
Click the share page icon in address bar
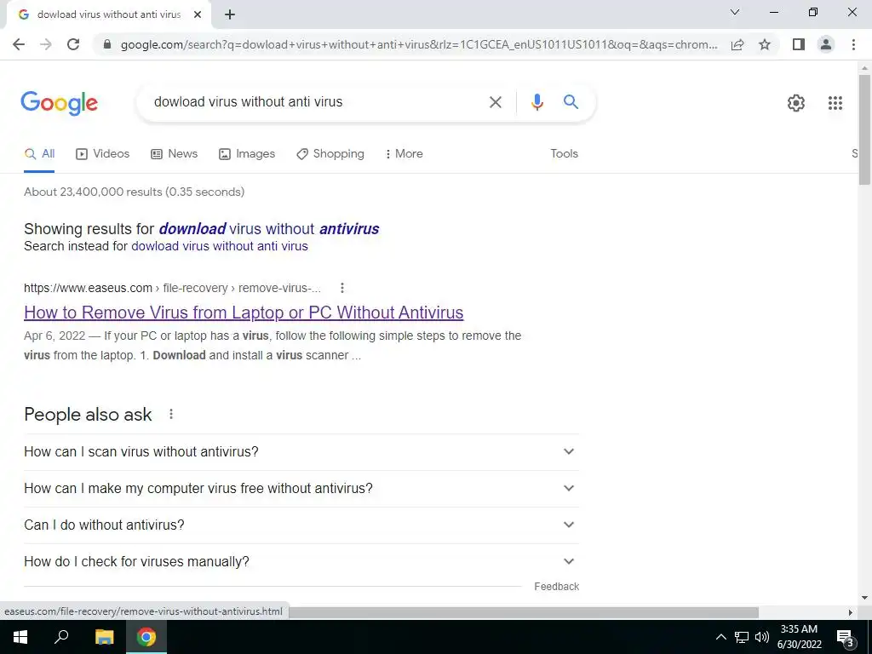(x=737, y=44)
